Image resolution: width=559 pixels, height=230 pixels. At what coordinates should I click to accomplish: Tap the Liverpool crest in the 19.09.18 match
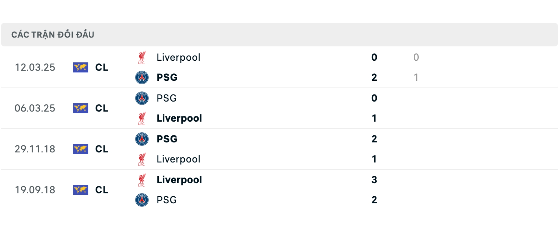pyautogui.click(x=142, y=180)
